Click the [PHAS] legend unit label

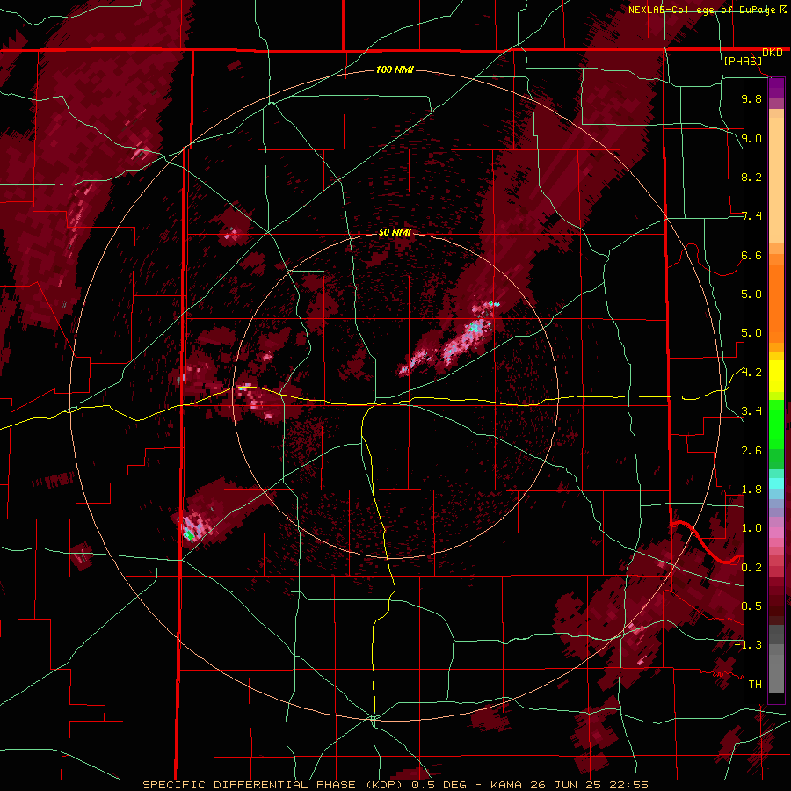pyautogui.click(x=743, y=61)
